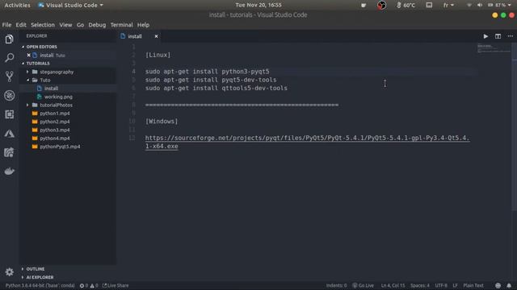Expand the AI Explorer section
Screen dimensions: 517x290
[x=40, y=277]
